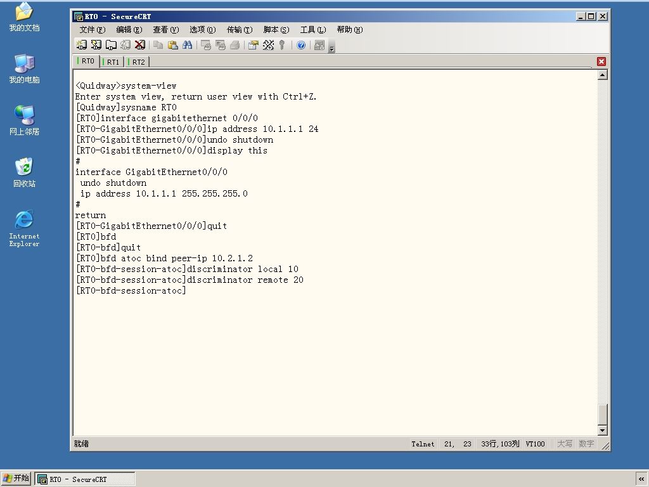Open Session Options properties icon
The image size is (649, 487).
[x=254, y=45]
